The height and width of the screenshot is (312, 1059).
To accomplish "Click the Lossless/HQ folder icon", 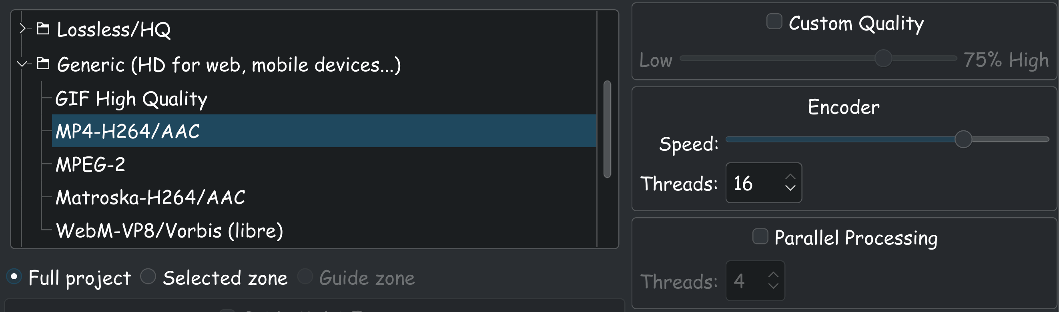I will tap(43, 29).
